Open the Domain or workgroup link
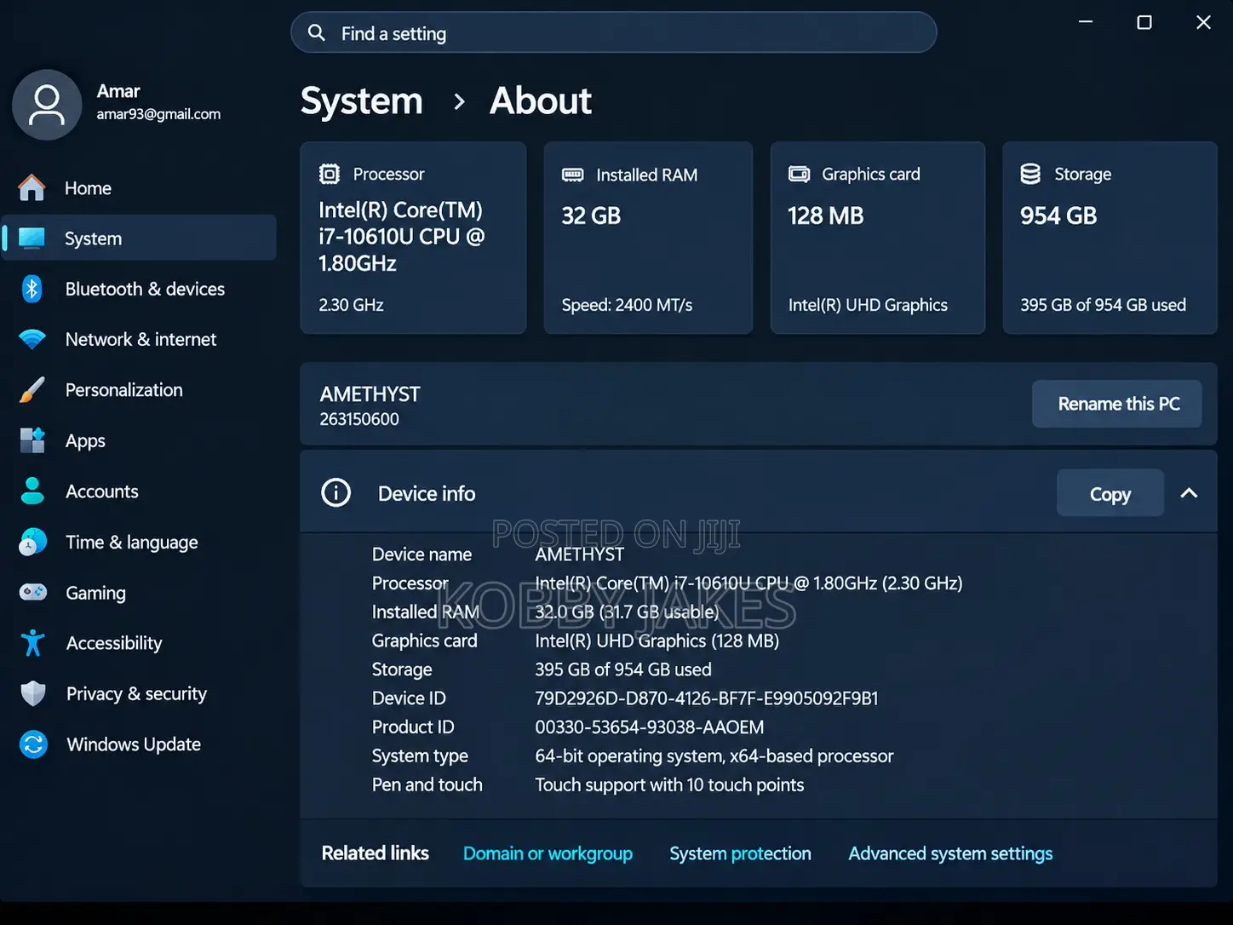 (548, 853)
